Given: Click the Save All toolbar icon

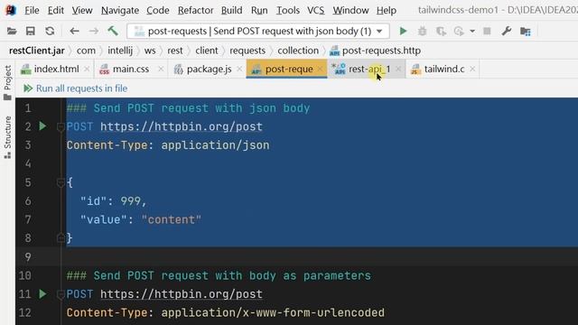Looking at the screenshot, I should point(30,32).
